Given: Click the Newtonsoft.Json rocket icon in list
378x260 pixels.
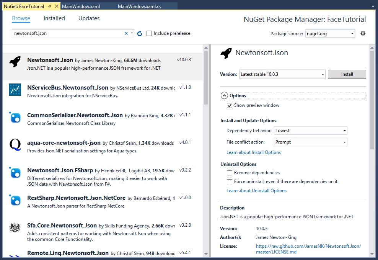Looking at the screenshot, I should pyautogui.click(x=15, y=62).
